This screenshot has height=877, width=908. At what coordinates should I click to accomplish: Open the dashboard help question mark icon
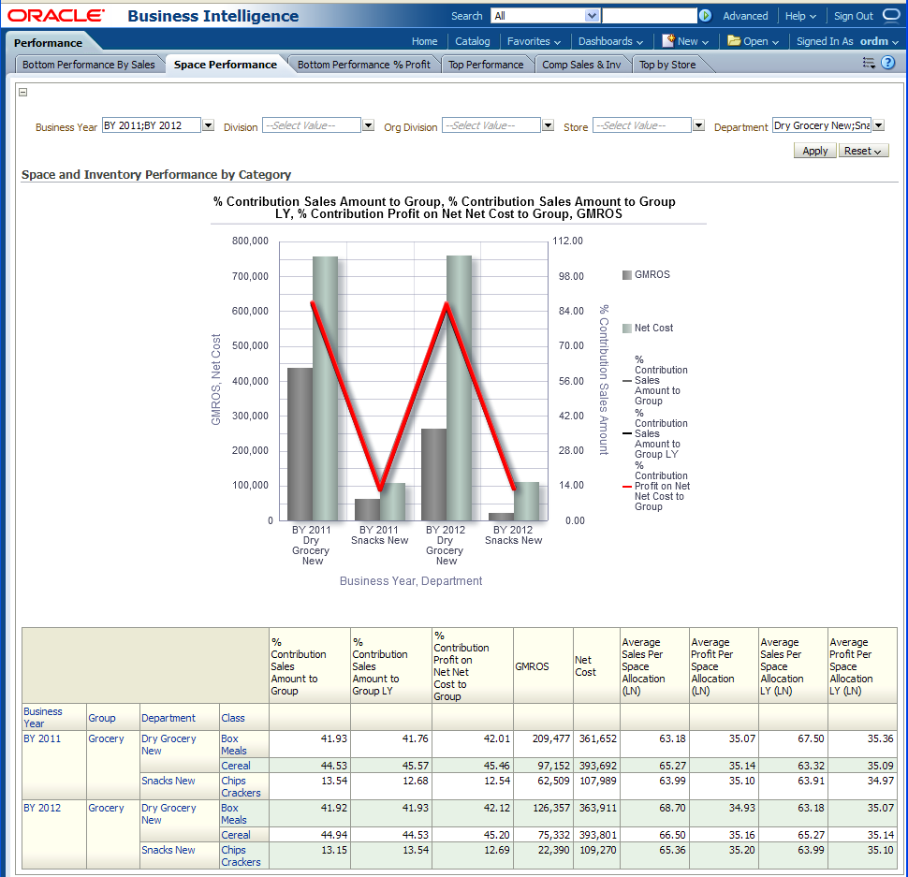pos(887,63)
